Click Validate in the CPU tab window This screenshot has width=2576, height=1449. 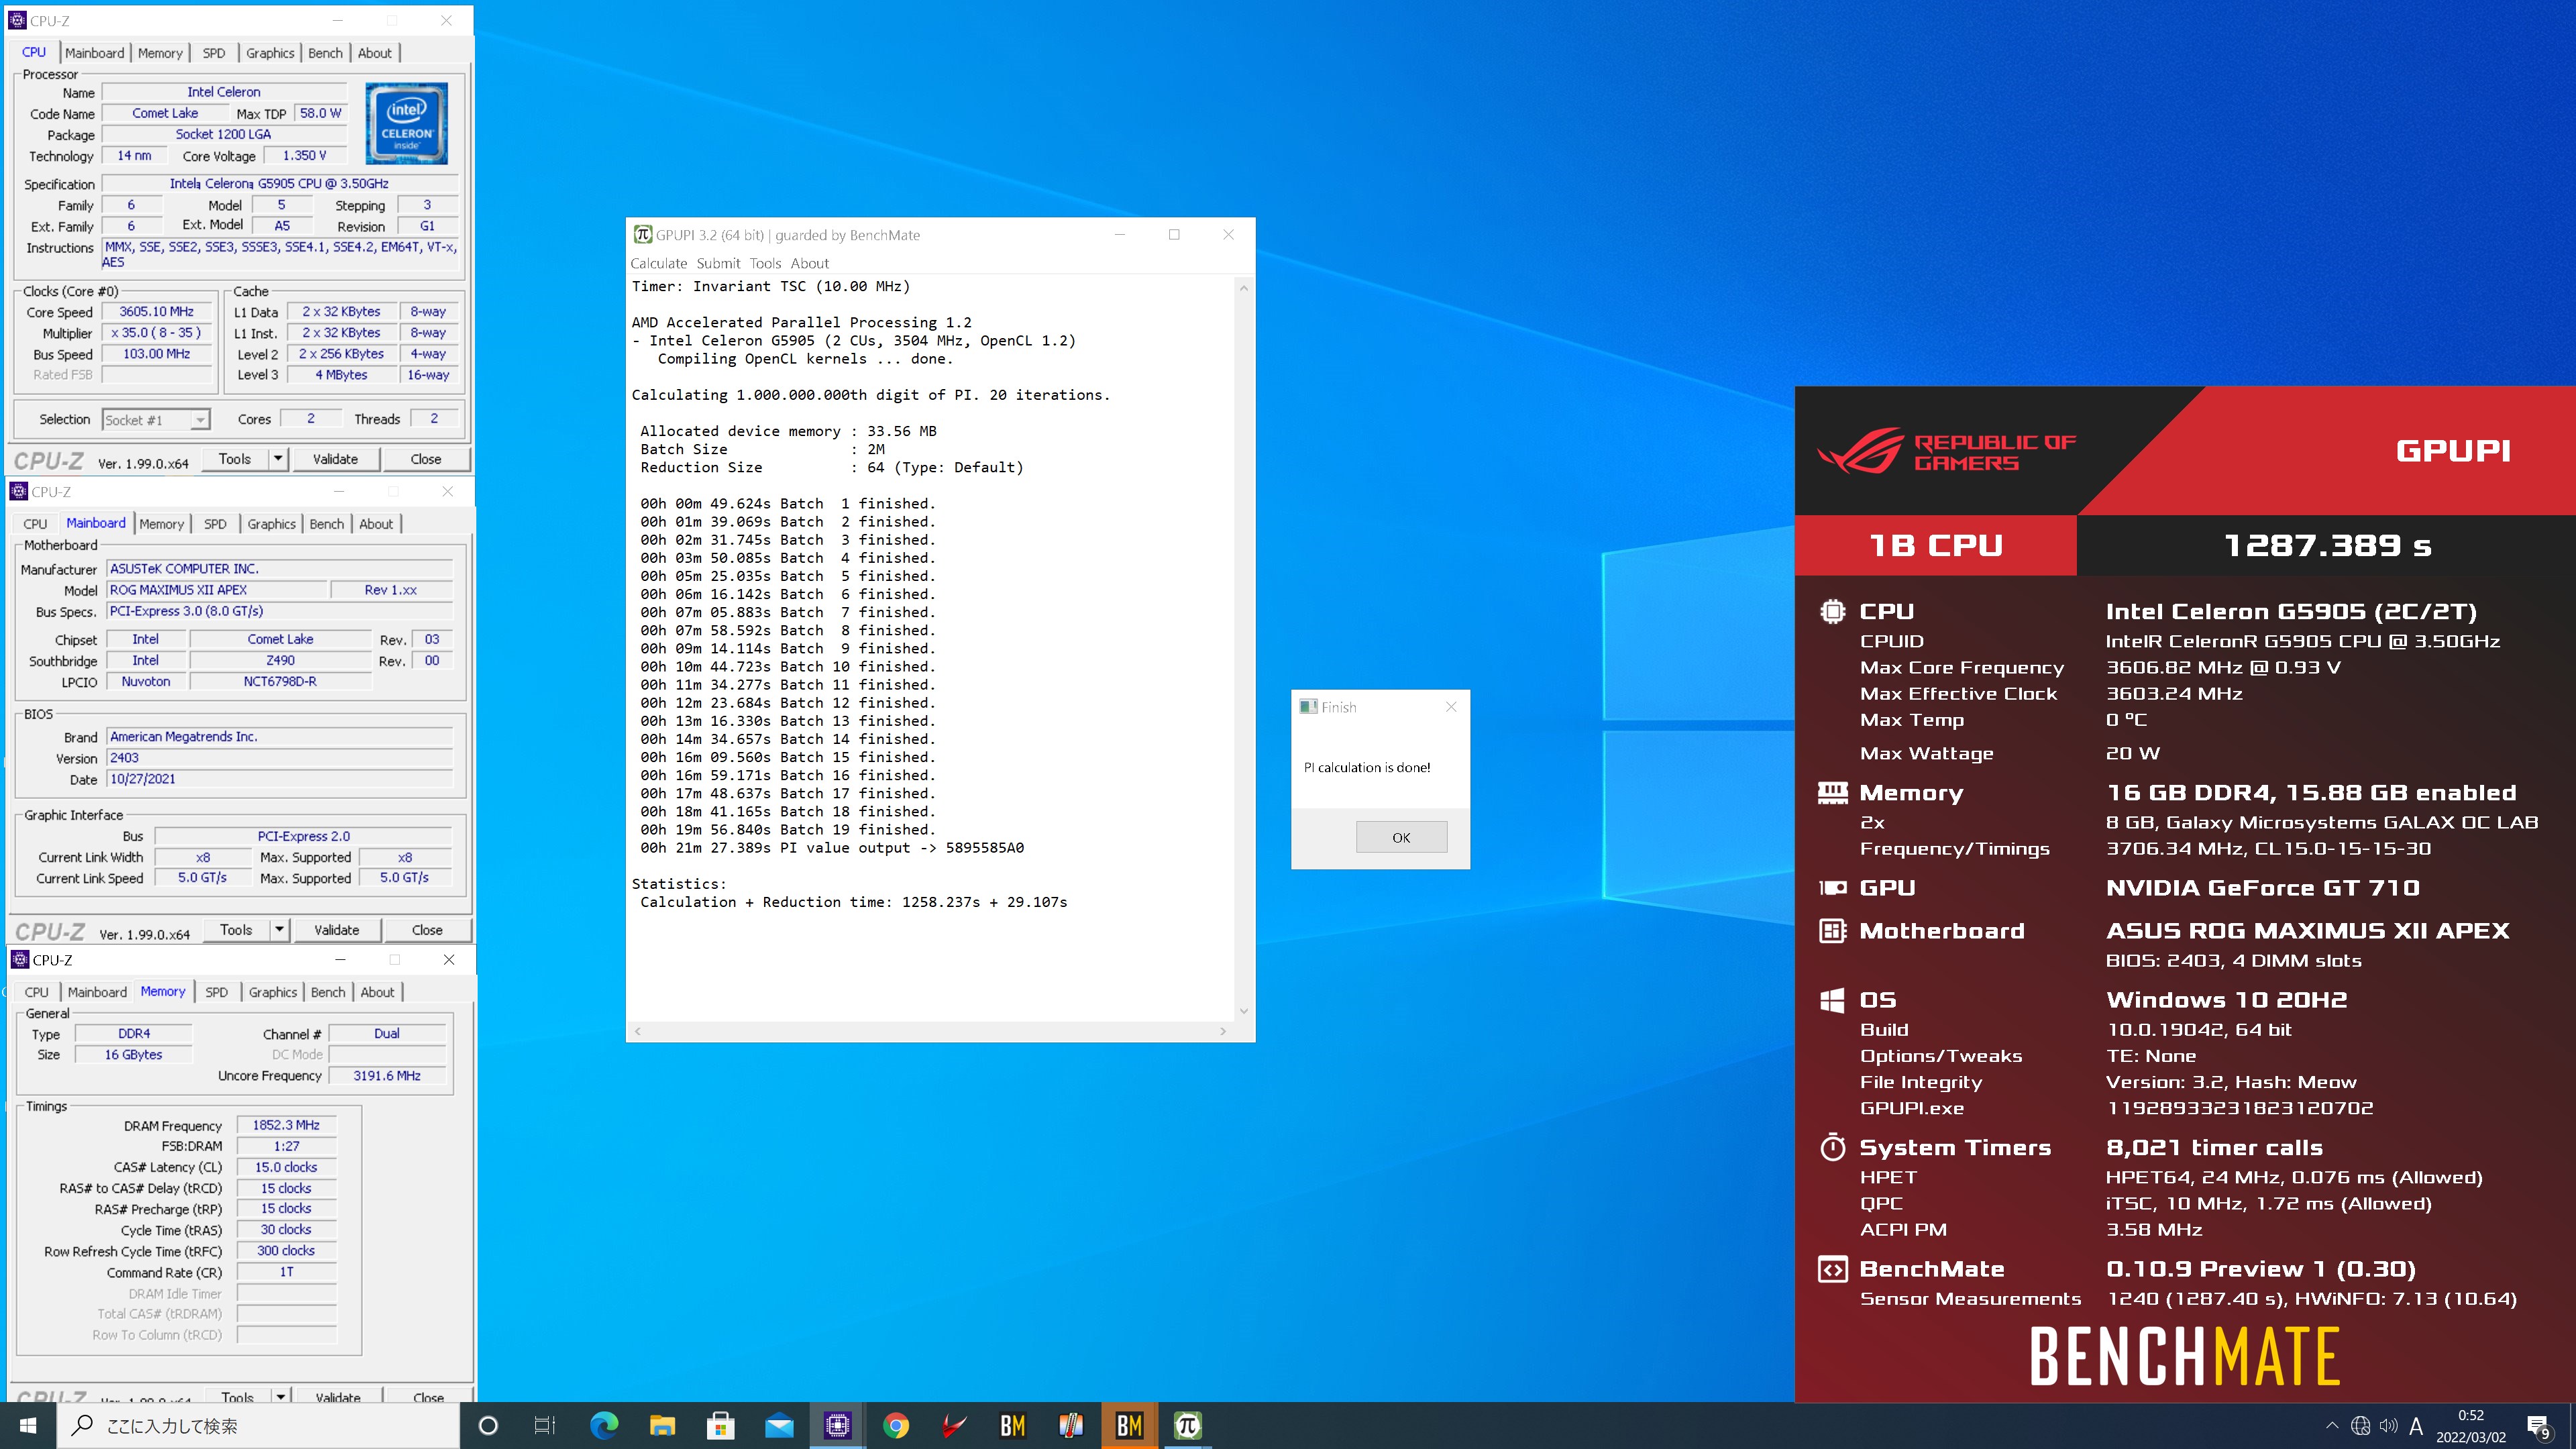335,459
